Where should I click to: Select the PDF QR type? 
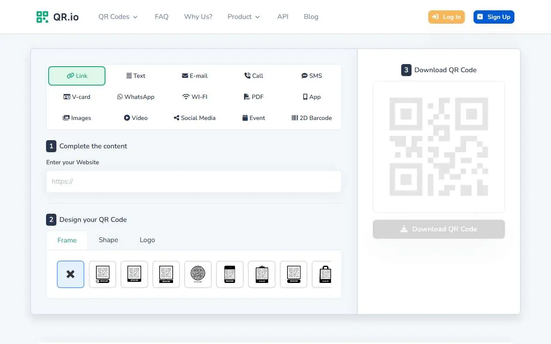click(x=254, y=97)
